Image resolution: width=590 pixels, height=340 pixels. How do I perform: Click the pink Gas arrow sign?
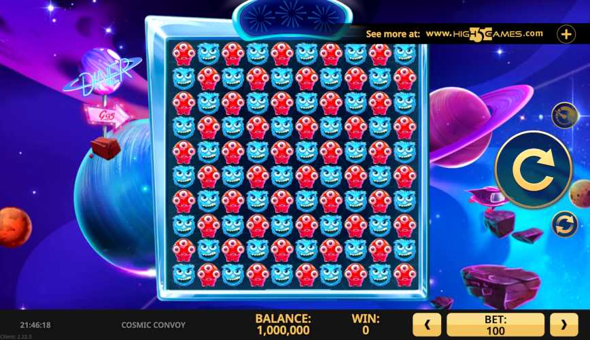point(107,115)
